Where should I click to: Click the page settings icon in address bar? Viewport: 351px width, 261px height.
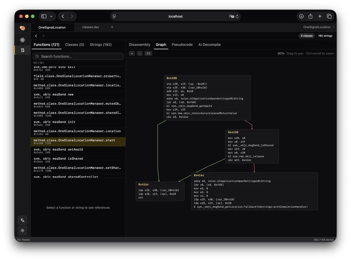(114, 16)
